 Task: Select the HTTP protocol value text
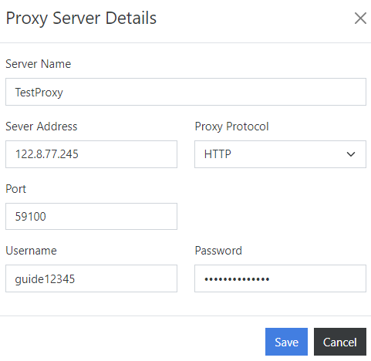point(218,154)
